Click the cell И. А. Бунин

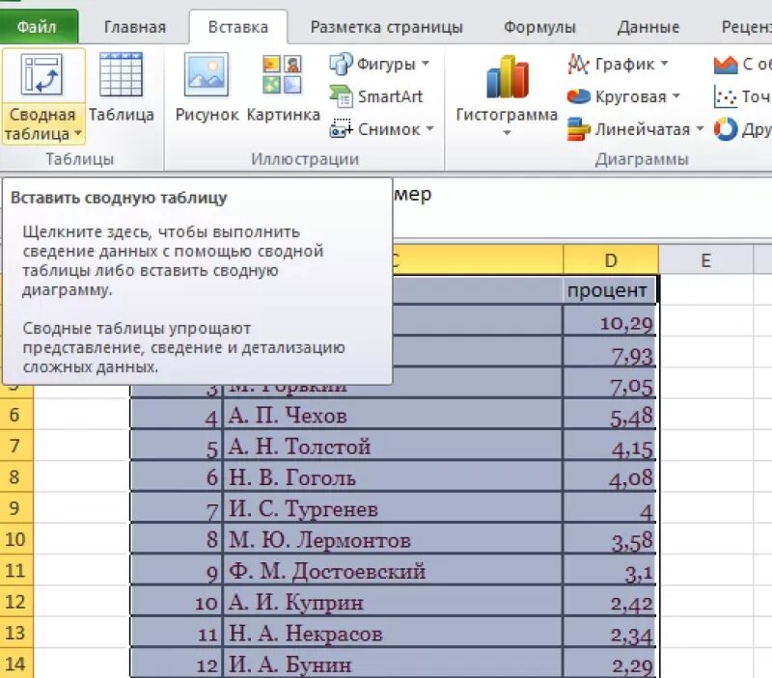pos(393,664)
